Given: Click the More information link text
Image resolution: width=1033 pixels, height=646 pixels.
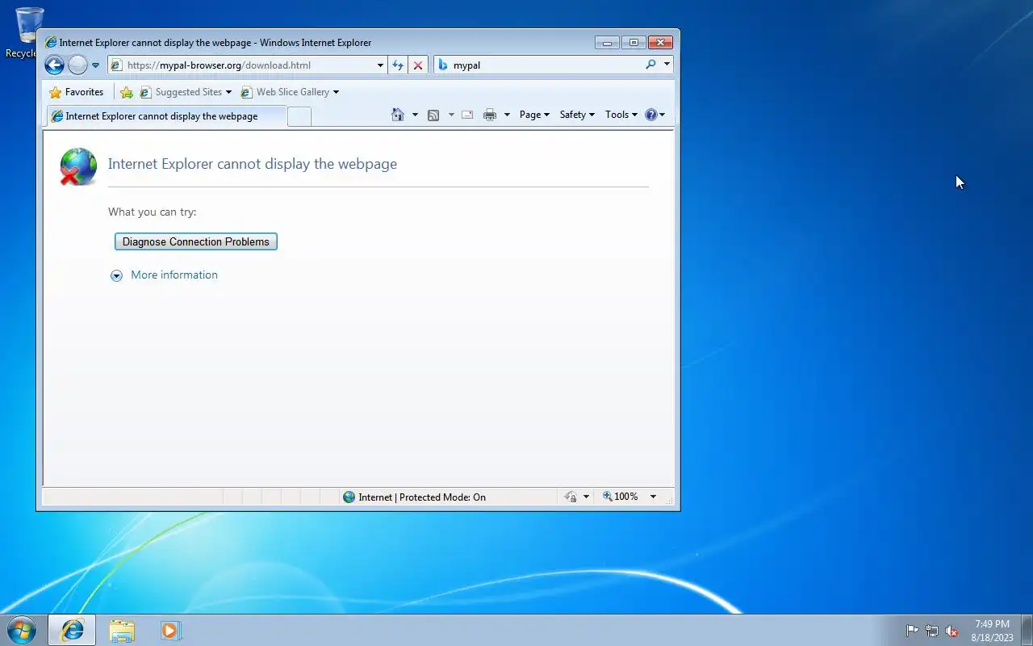Looking at the screenshot, I should tap(174, 275).
